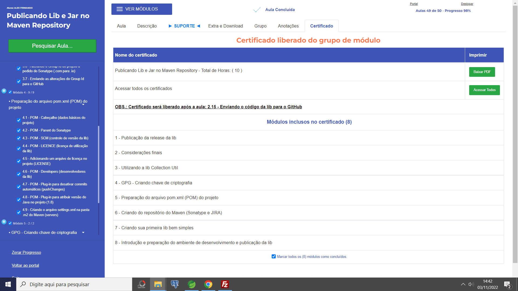The image size is (518, 291).
Task: Open Google Chrome from the taskbar
Action: pos(208,284)
